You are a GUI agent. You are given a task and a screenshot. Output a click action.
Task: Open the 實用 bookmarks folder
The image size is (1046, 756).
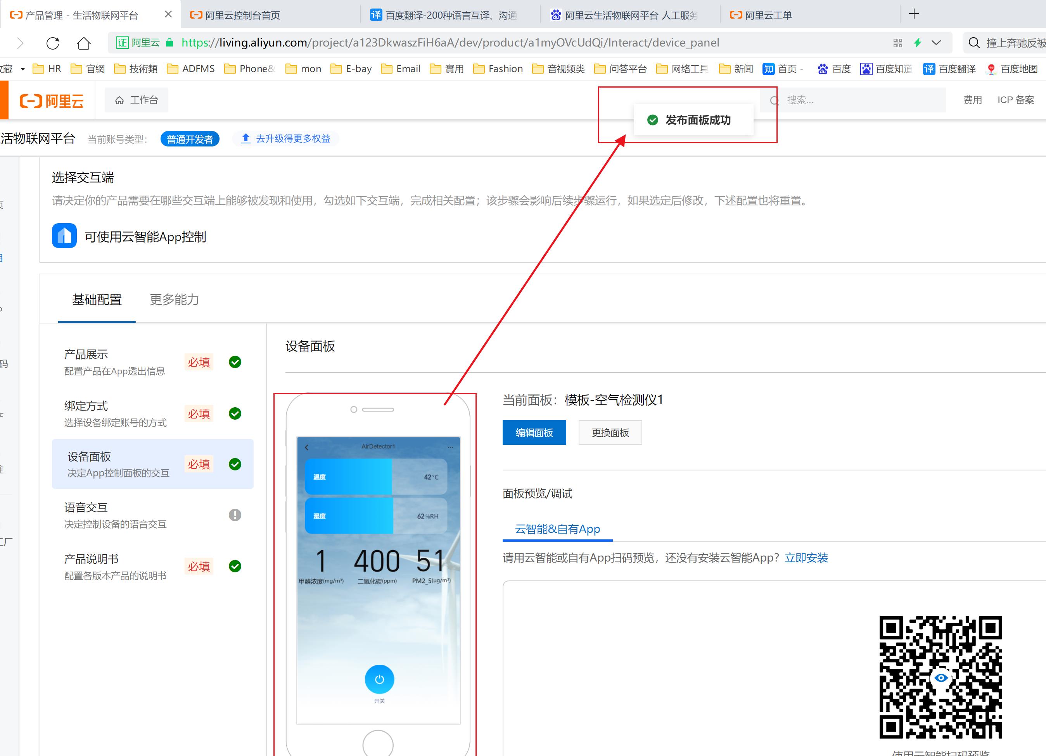pos(446,69)
